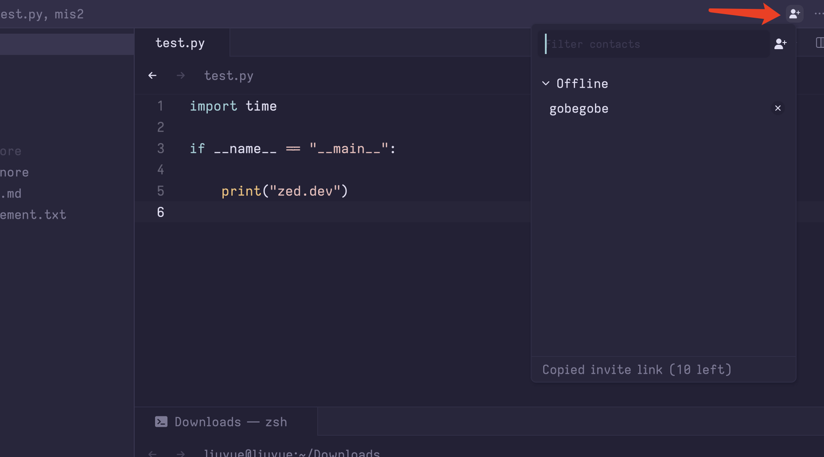
Task: Click the terminal forward arrow
Action: coord(181,453)
